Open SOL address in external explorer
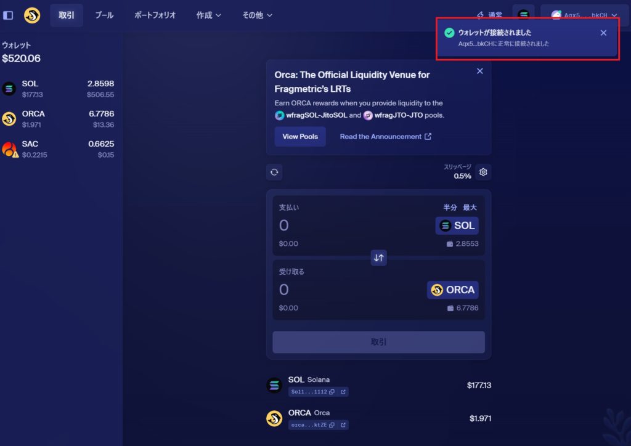Screen dimensions: 631x446 (x=343, y=392)
